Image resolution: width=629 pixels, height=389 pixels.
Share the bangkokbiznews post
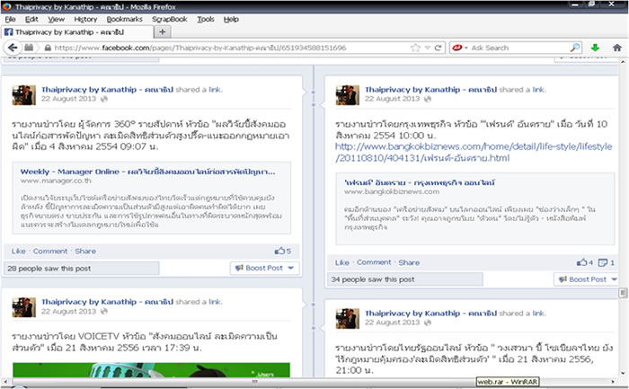(x=409, y=262)
